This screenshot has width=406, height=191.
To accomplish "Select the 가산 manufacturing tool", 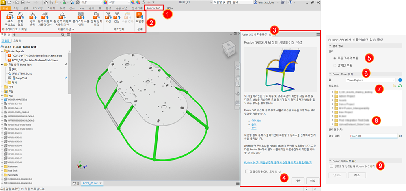I will click(108, 18).
